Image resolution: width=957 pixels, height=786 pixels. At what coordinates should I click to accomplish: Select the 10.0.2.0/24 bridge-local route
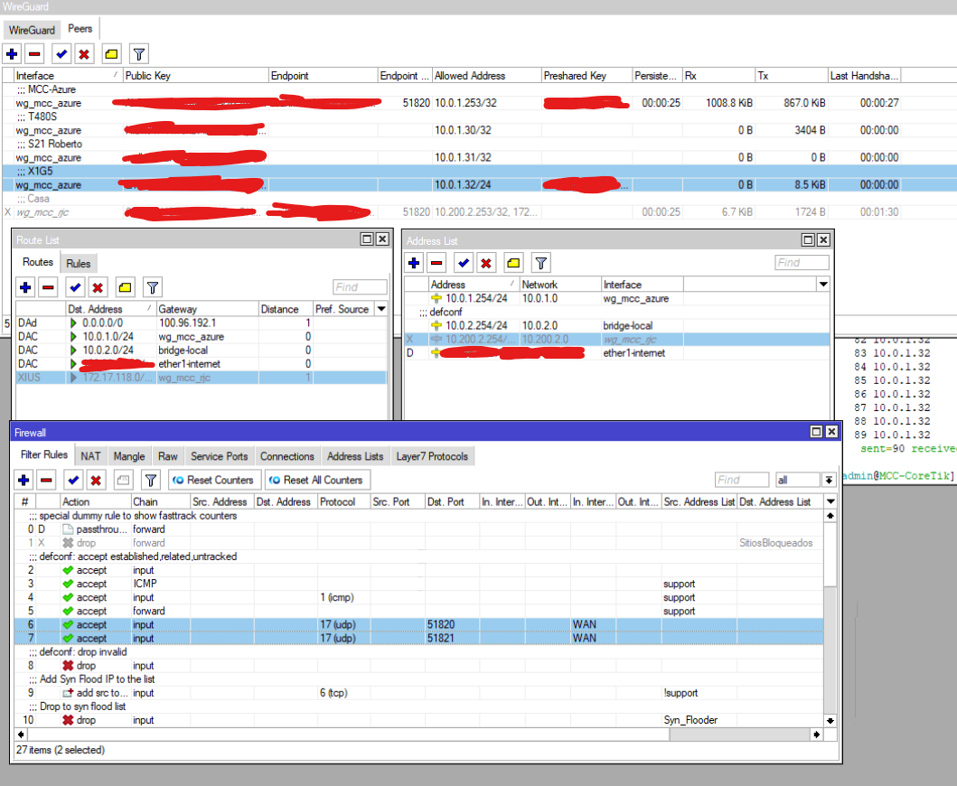[202, 351]
